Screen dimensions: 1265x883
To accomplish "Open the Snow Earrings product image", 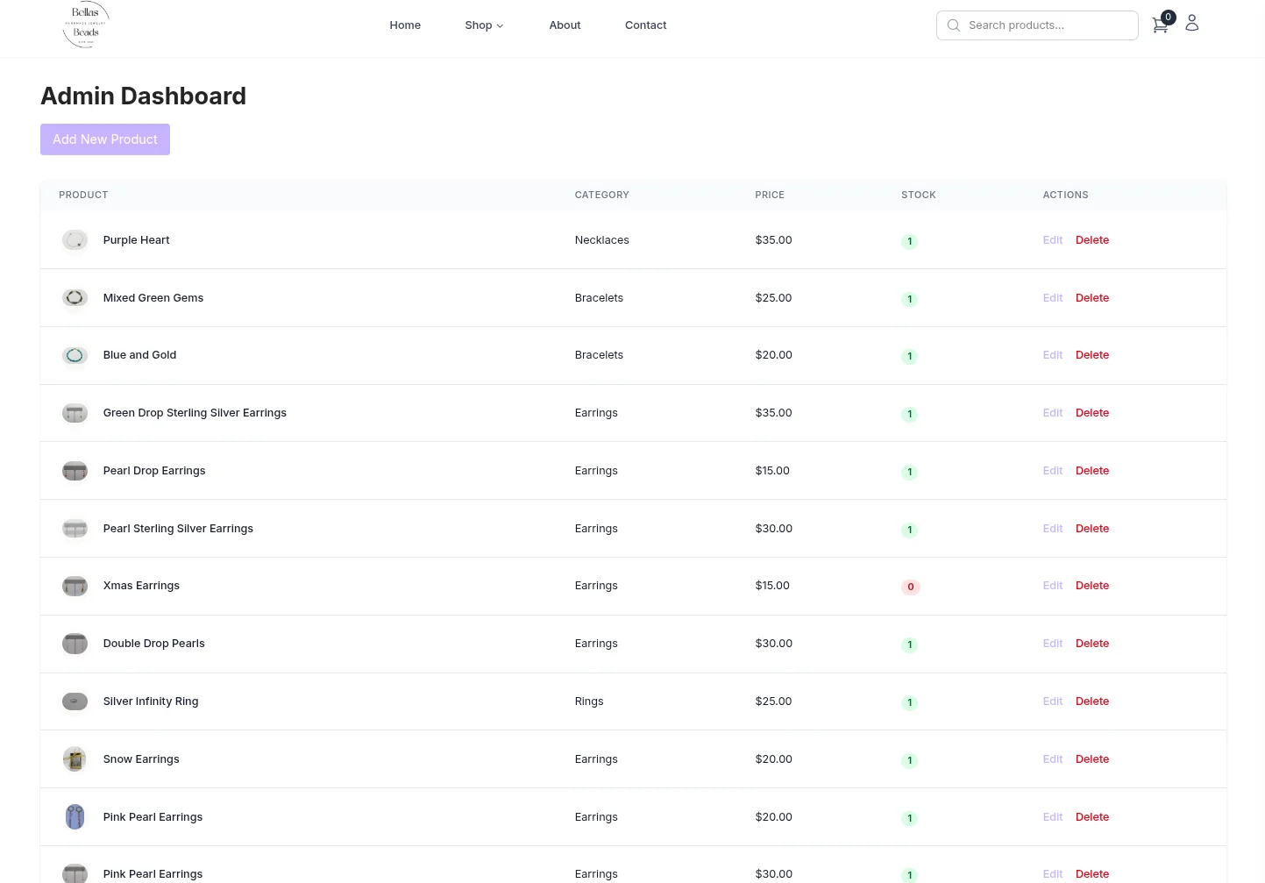I will coord(75,759).
